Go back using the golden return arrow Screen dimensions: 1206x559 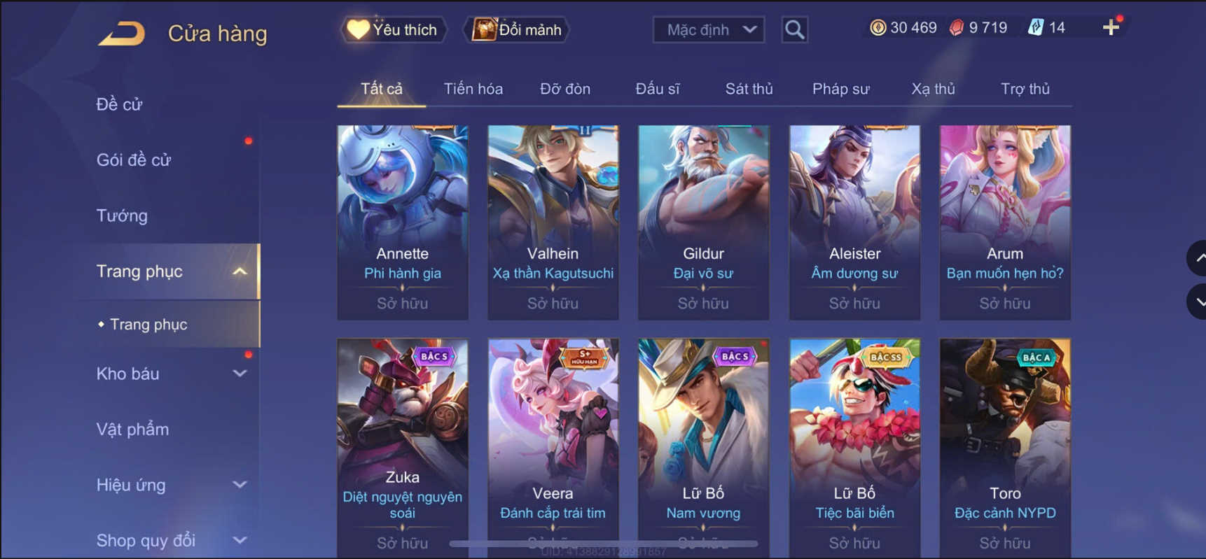pos(122,33)
